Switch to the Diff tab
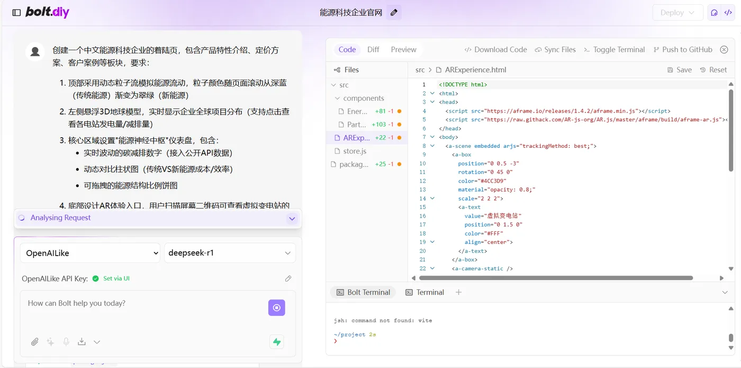 pyautogui.click(x=373, y=50)
